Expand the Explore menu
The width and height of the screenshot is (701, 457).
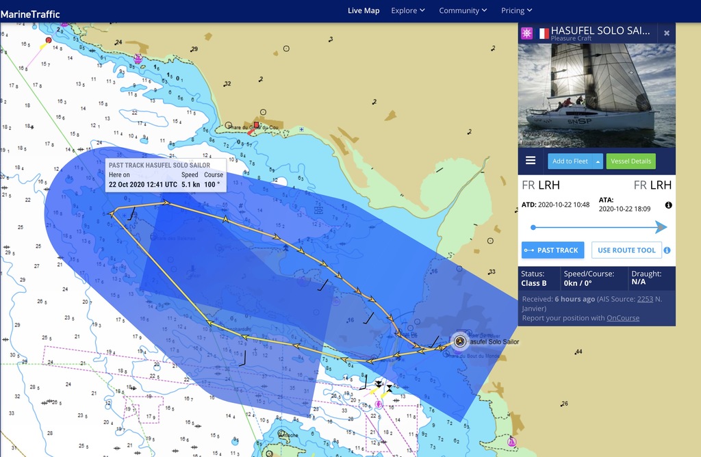pos(408,10)
